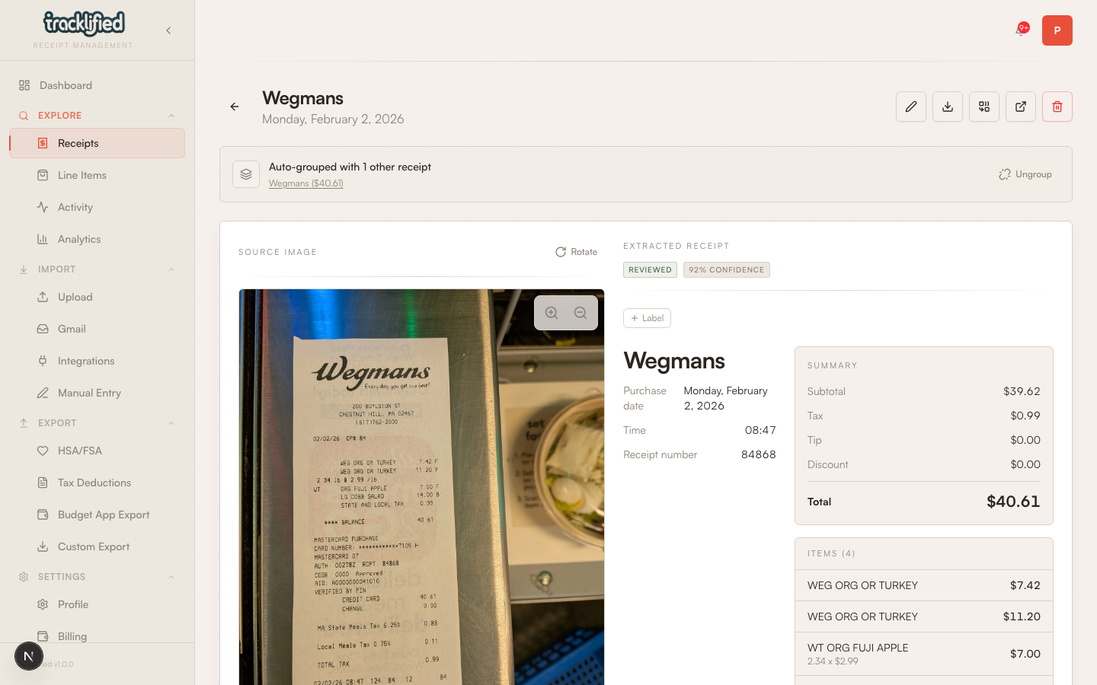The image size is (1097, 685).
Task: Click the Discount row in summary
Action: [x=924, y=464]
